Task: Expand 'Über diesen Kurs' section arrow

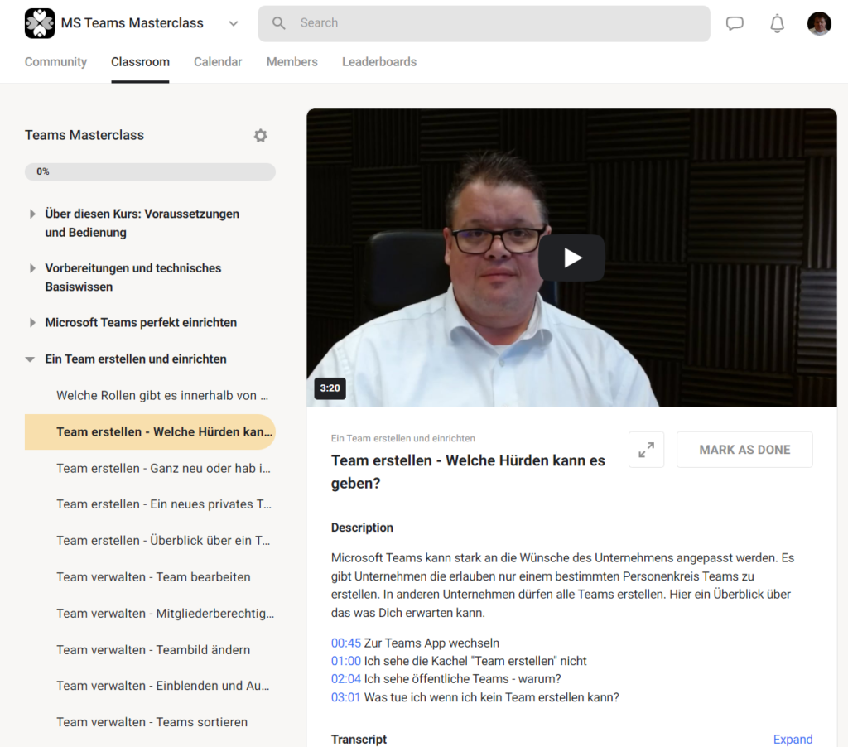Action: (x=32, y=214)
